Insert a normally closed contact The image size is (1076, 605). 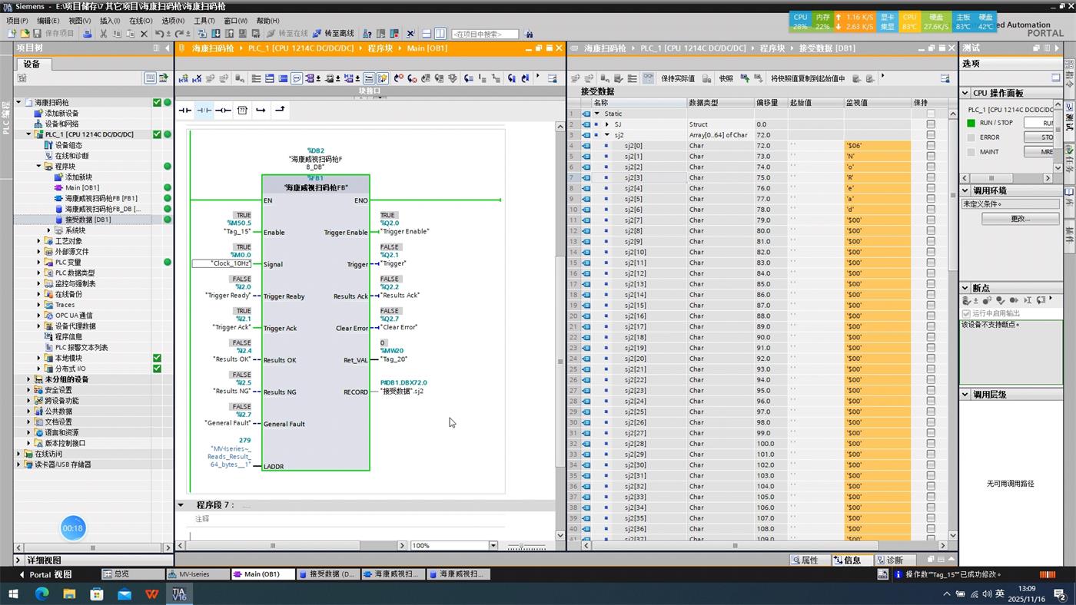point(204,111)
